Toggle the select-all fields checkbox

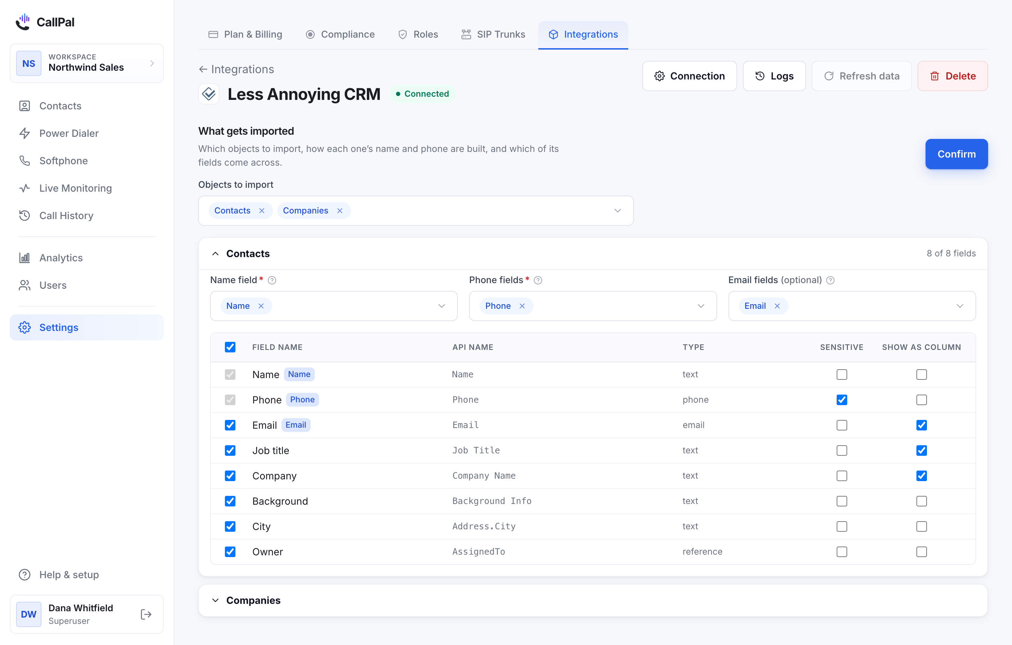click(x=230, y=347)
